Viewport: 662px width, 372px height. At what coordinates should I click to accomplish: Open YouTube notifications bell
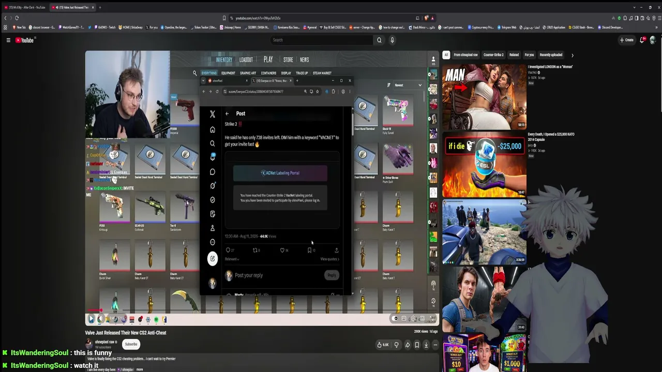(x=642, y=40)
